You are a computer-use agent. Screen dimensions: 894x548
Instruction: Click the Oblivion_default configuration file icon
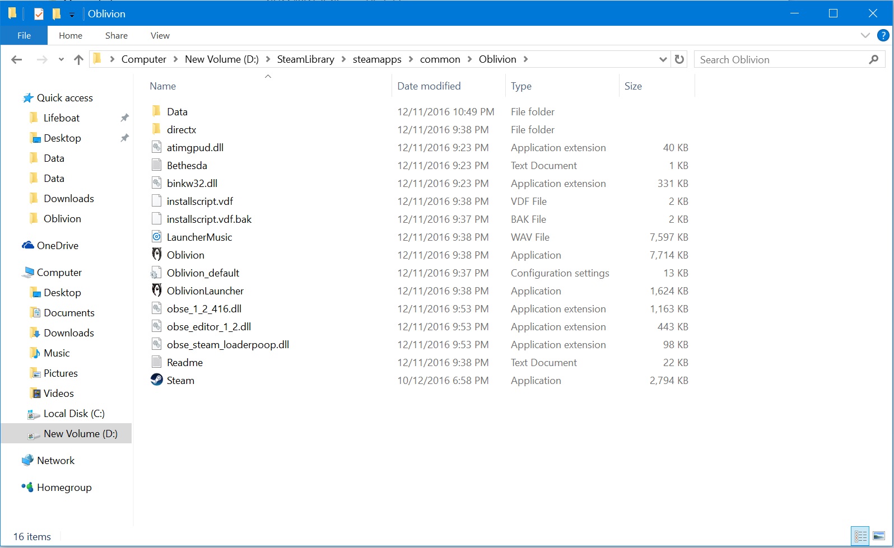(x=156, y=273)
